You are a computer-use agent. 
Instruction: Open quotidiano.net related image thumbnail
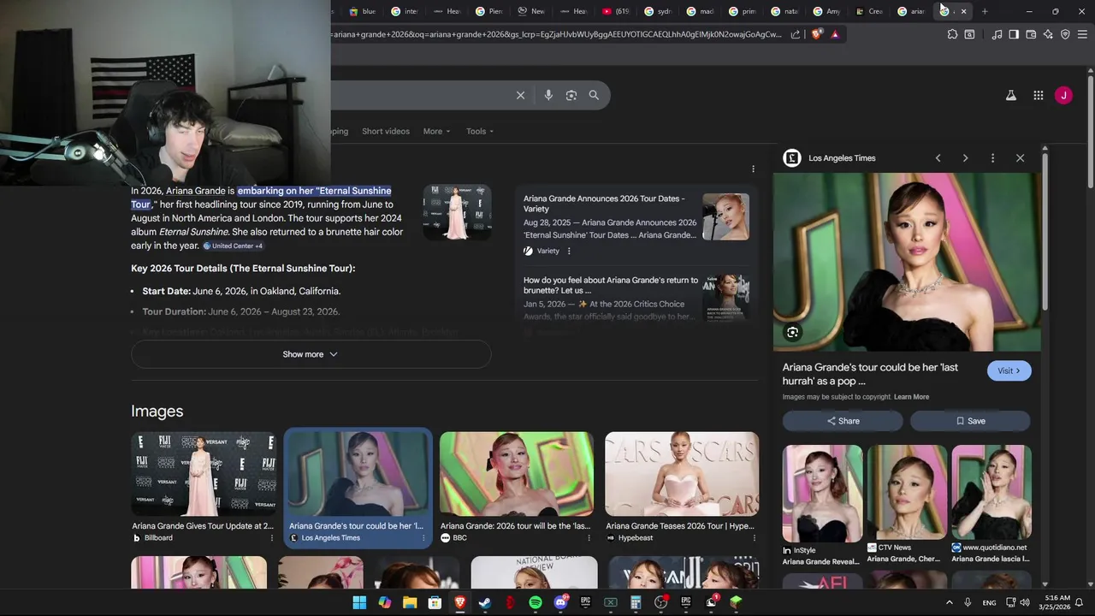pyautogui.click(x=991, y=494)
